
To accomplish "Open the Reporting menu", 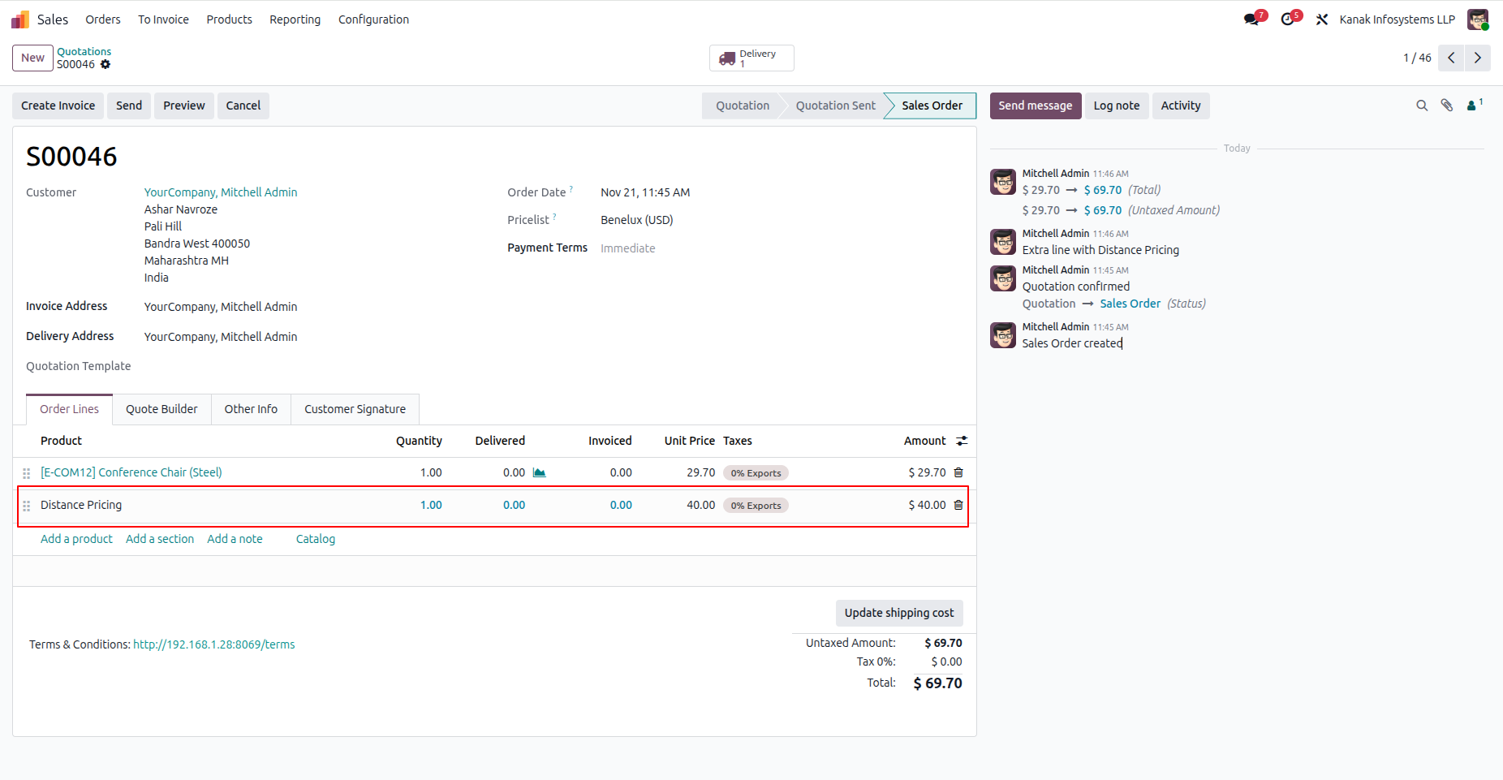I will pyautogui.click(x=295, y=19).
